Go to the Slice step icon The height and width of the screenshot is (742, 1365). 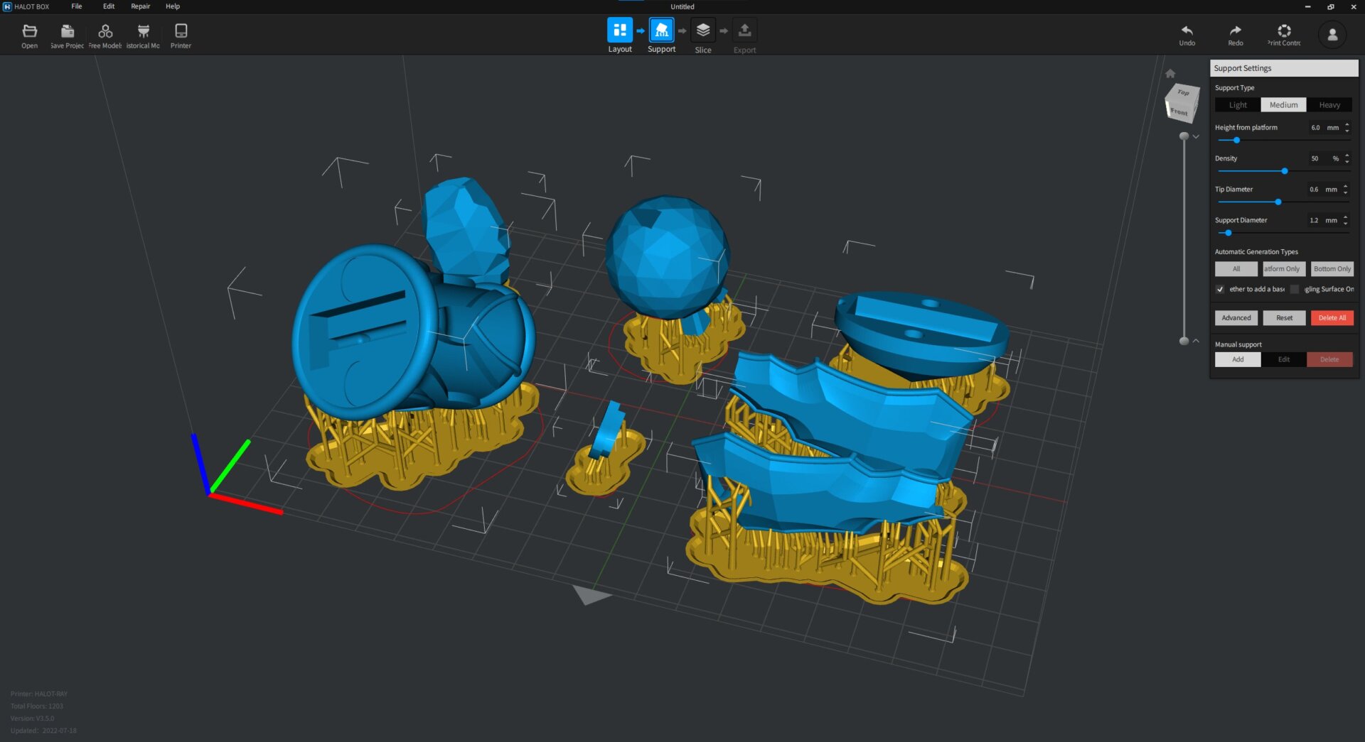coord(702,31)
